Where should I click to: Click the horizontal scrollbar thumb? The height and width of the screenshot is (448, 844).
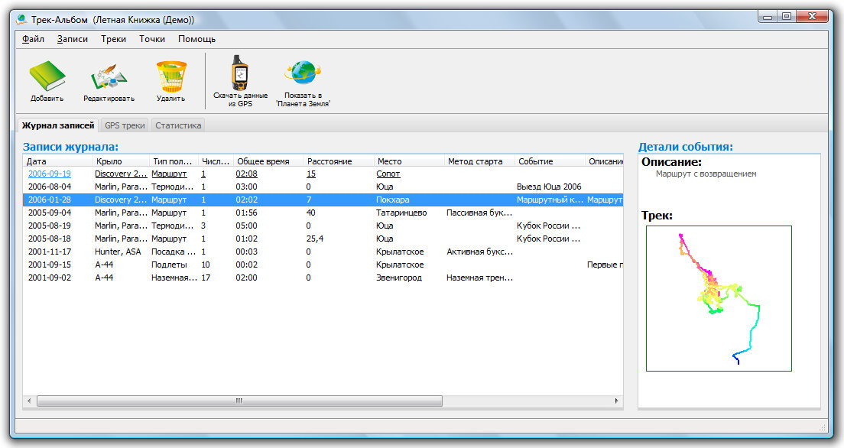(x=239, y=401)
